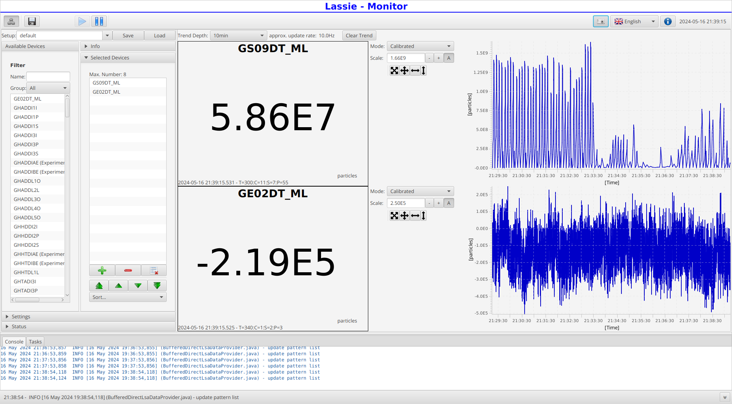Viewport: 732px width, 404px height.
Task: Pause monitoring with the pause button
Action: coord(99,21)
